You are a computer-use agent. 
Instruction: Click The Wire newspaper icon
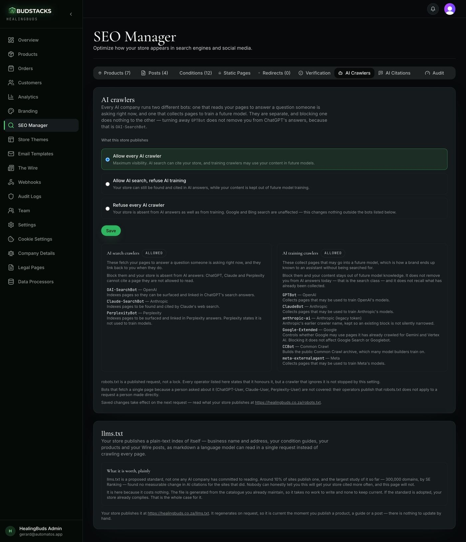11,168
